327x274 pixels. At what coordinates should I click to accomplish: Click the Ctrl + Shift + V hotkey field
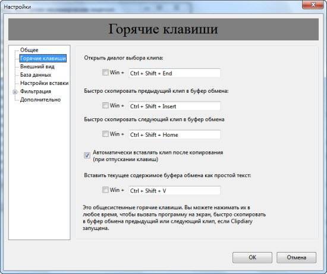tap(175, 191)
